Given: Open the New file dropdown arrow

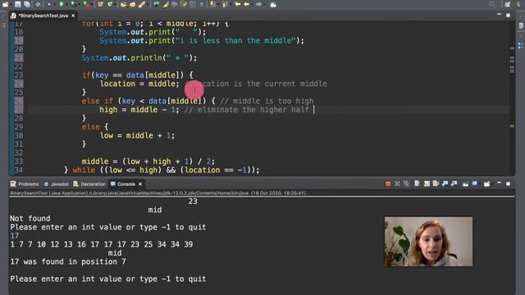Looking at the screenshot, I should click(11, 4).
